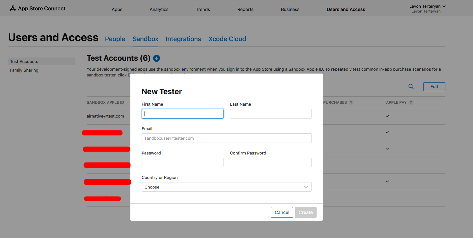The width and height of the screenshot is (473, 238).
Task: Click the App Store Connect logo
Action: tap(38, 8)
